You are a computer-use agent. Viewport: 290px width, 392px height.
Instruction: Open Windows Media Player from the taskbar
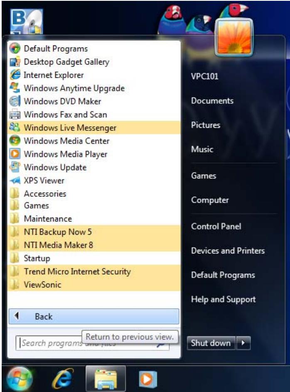(148, 379)
